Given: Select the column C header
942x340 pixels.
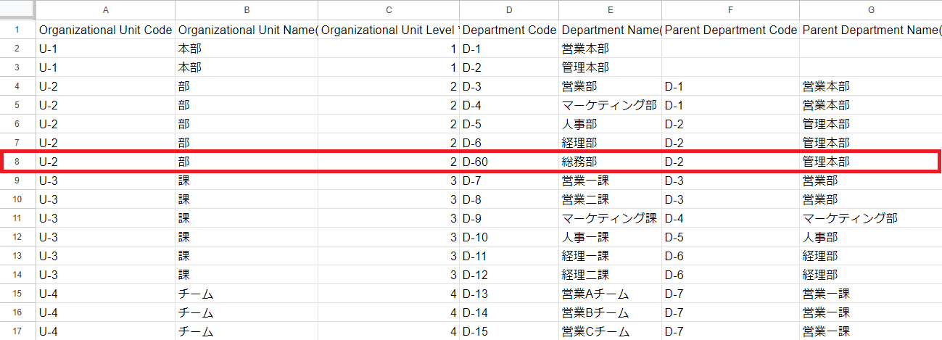Looking at the screenshot, I should click(389, 9).
